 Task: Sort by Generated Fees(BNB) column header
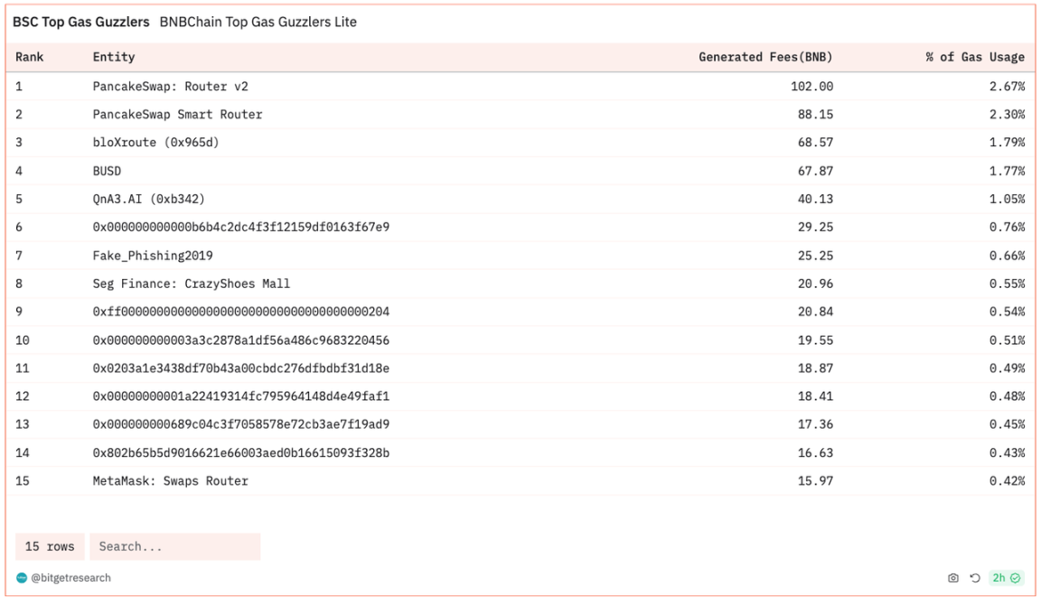765,57
